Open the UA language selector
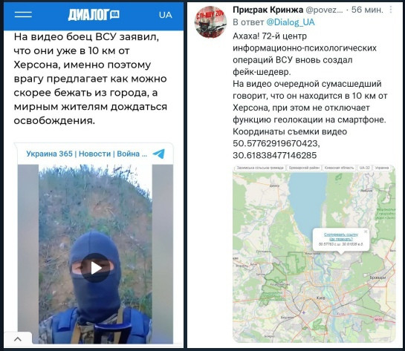Image resolution: width=405 pixels, height=351 pixels. (x=165, y=15)
